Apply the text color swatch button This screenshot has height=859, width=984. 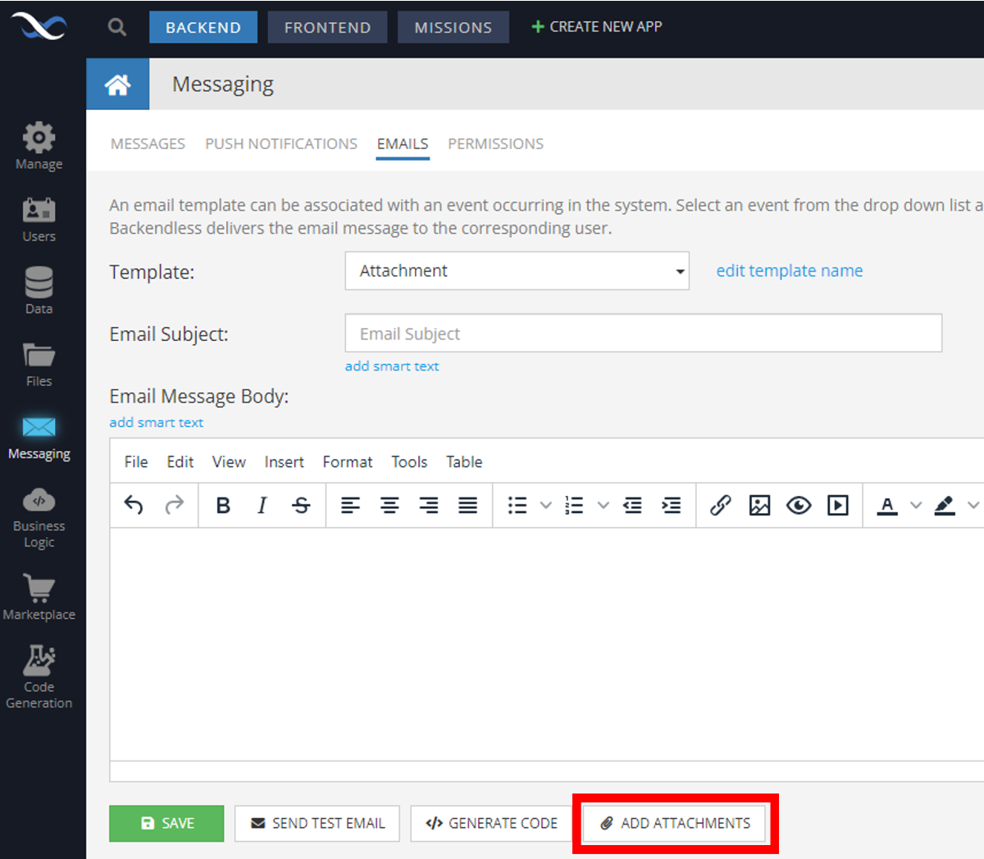(886, 505)
